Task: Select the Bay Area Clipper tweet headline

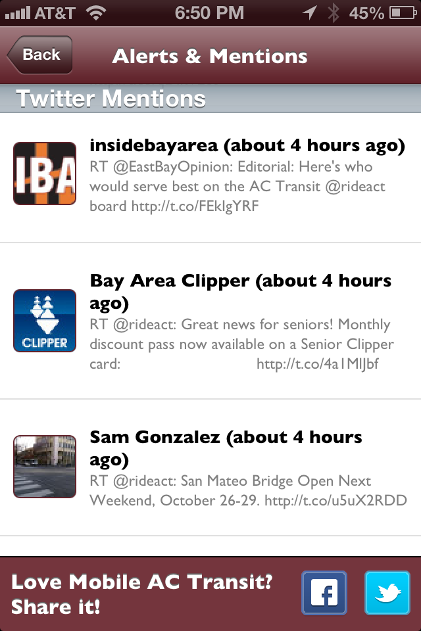Action: coord(241,292)
